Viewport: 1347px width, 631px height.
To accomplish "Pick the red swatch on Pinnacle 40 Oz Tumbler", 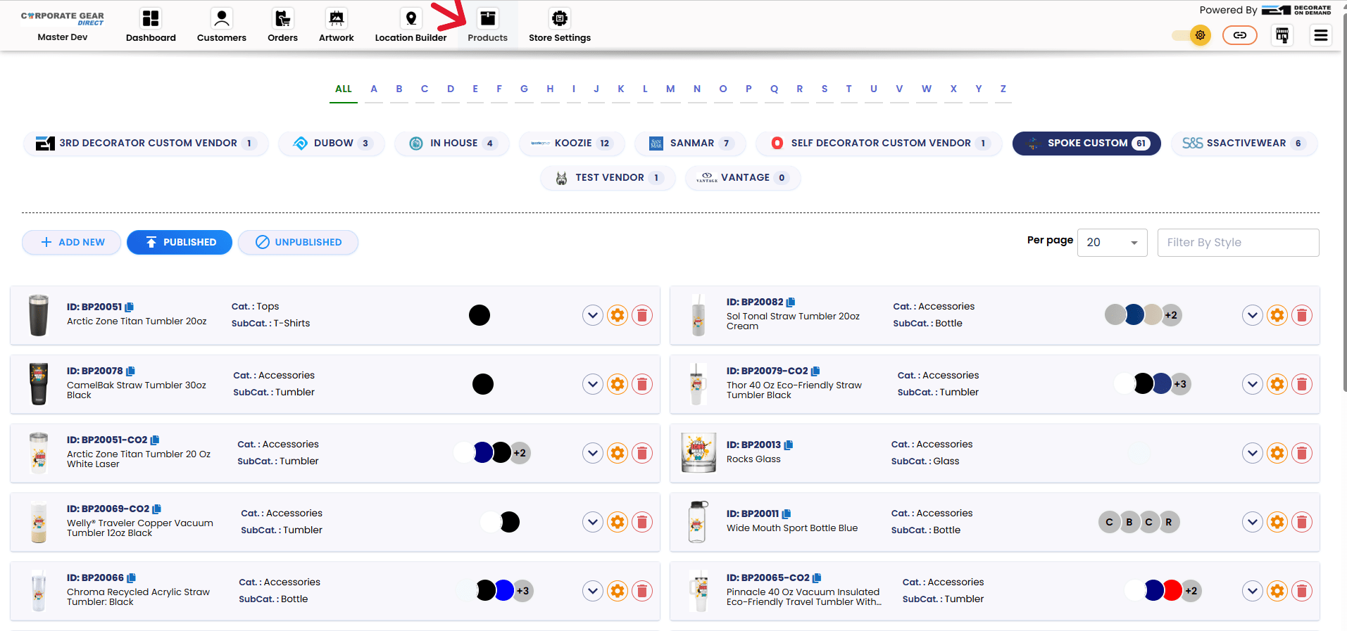I will coord(1172,591).
